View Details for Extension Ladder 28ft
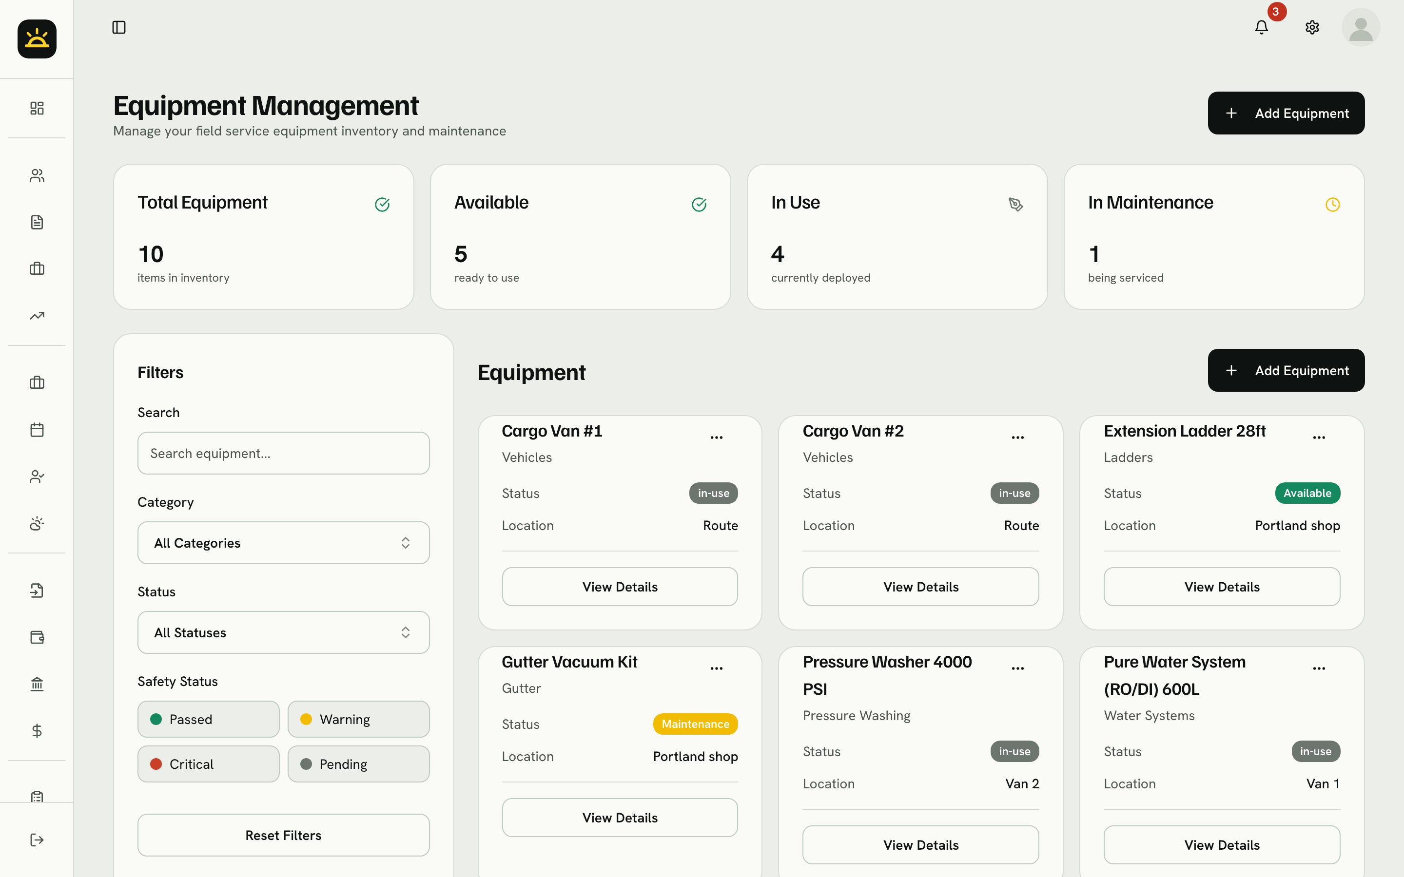 pos(1222,587)
